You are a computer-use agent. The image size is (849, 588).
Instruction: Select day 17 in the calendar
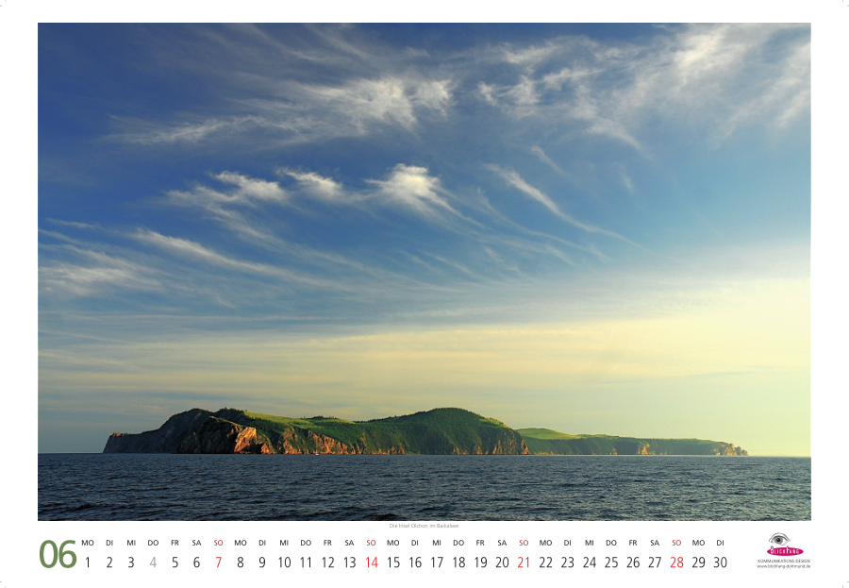click(437, 563)
